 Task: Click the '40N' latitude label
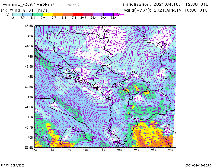(30, 138)
